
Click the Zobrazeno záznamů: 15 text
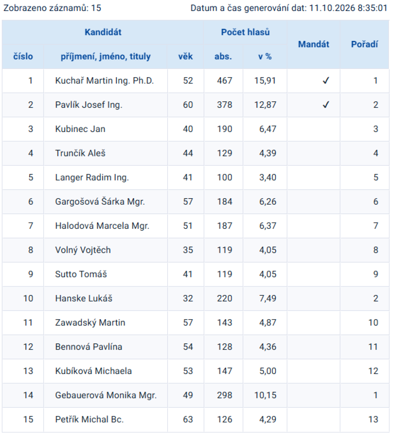52,8
